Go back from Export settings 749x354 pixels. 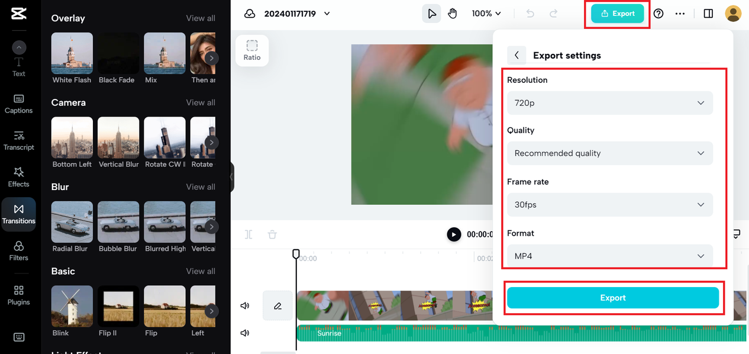[x=516, y=55]
